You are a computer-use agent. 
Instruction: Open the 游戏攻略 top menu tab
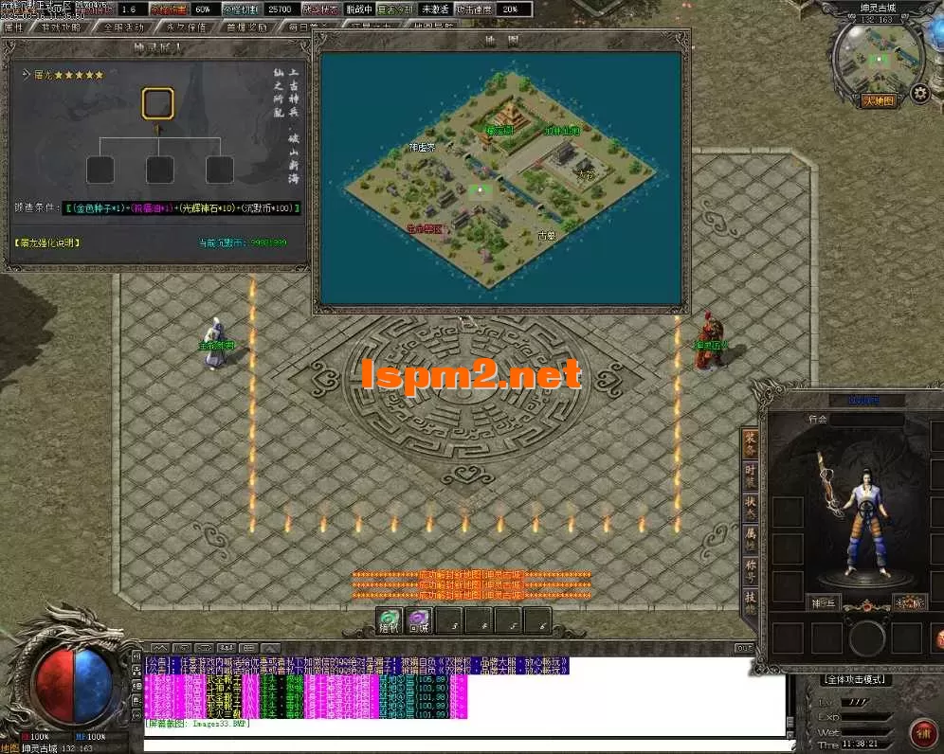point(61,27)
